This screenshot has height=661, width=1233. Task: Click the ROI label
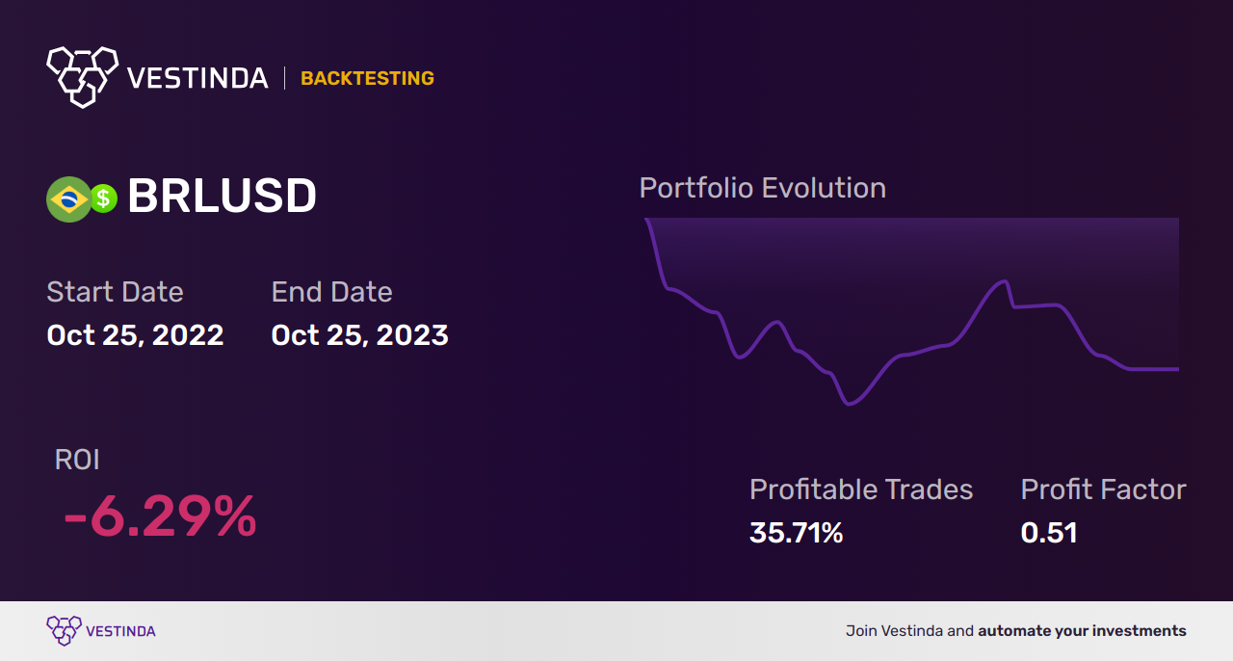pos(77,460)
